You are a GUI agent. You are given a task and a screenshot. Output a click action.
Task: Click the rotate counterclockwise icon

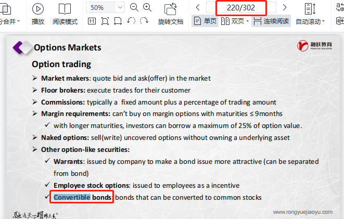pos(131,21)
